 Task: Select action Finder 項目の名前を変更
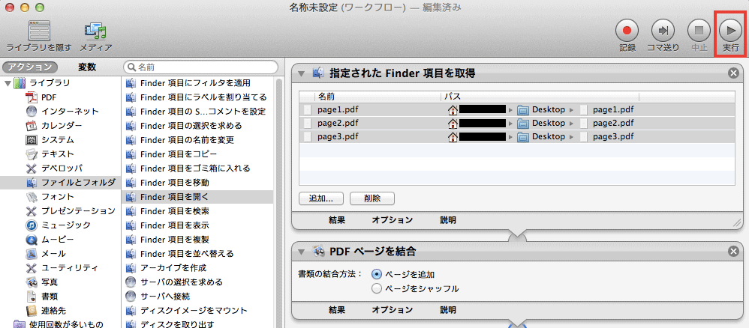[198, 140]
